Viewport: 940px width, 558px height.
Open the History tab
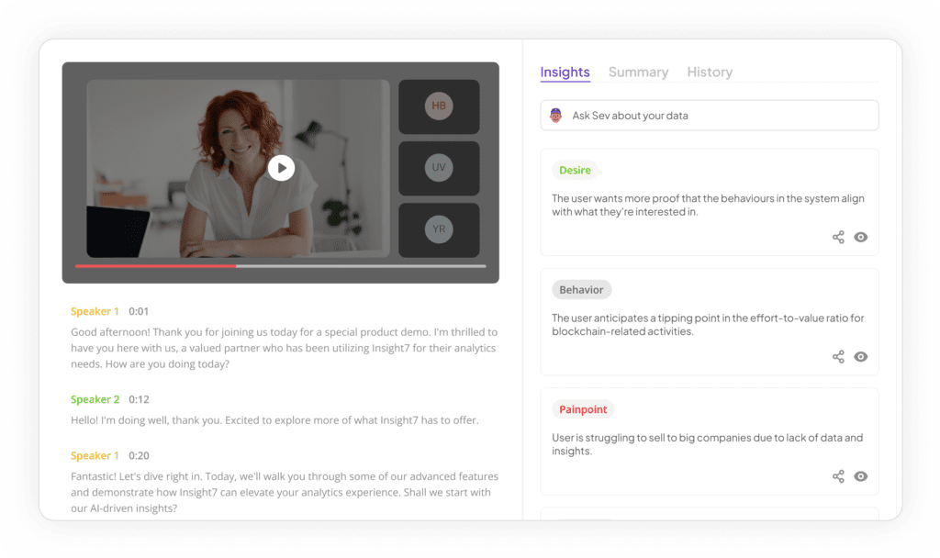coord(710,72)
